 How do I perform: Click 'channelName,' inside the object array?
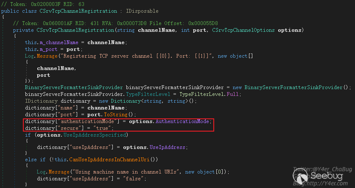click(x=56, y=68)
